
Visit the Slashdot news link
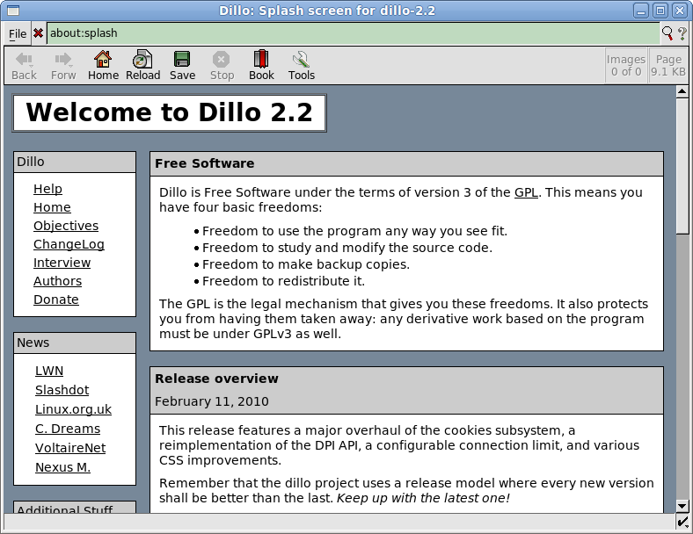(62, 390)
